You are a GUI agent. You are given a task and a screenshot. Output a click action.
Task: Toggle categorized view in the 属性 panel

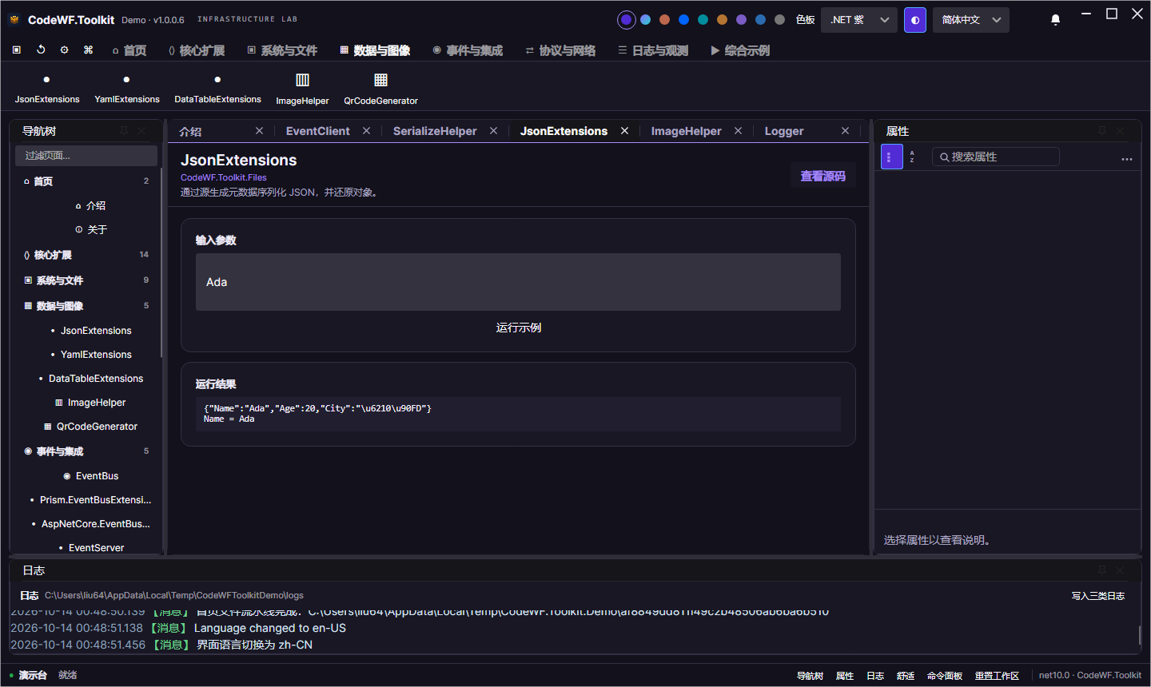pos(891,157)
